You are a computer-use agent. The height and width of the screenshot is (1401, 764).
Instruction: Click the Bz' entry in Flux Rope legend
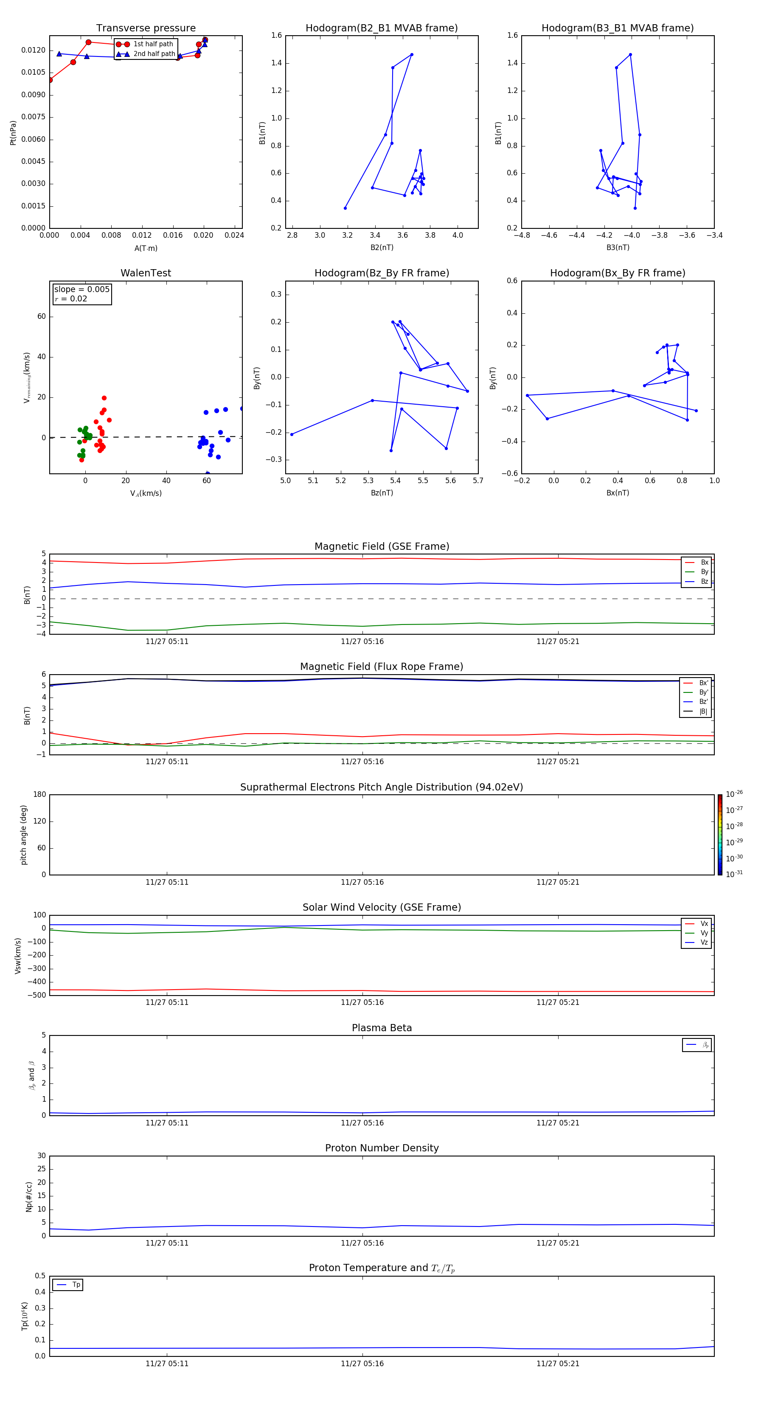696,702
